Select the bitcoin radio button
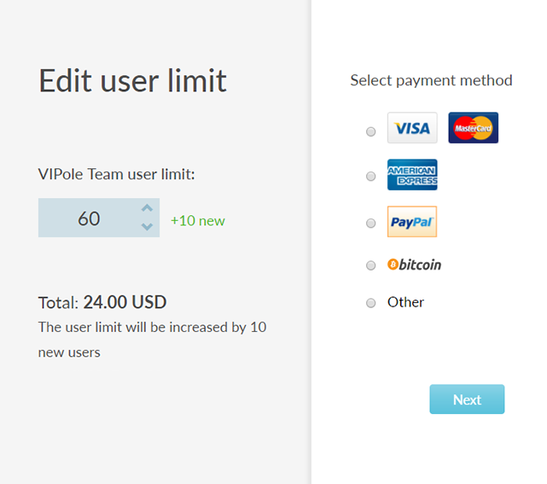This screenshot has width=547, height=484. tap(371, 265)
